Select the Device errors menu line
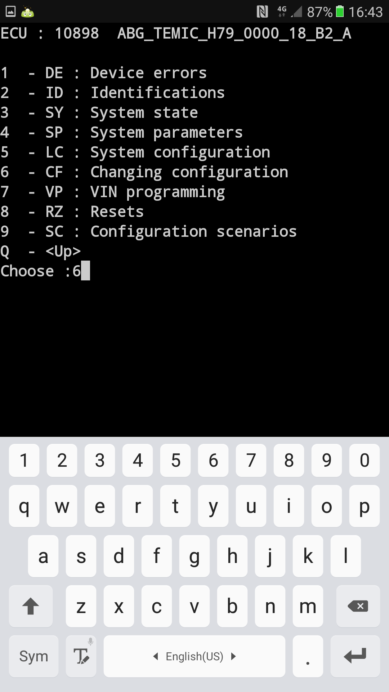 tap(104, 73)
